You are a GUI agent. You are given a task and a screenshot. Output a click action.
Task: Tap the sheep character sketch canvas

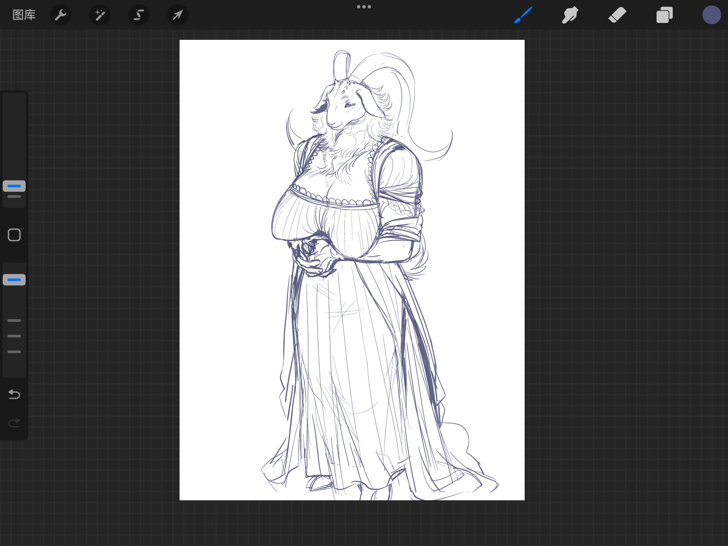(x=352, y=270)
